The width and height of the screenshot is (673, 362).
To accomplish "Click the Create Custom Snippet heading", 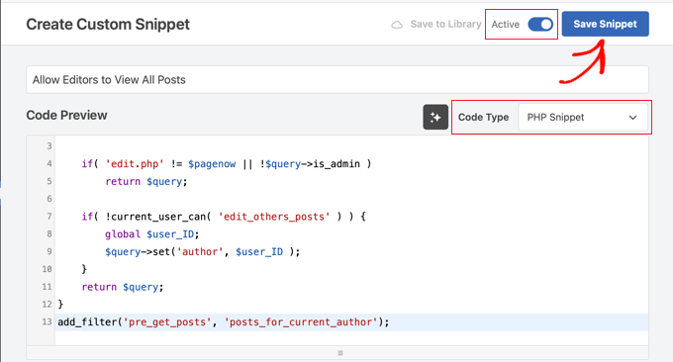I will (x=108, y=24).
